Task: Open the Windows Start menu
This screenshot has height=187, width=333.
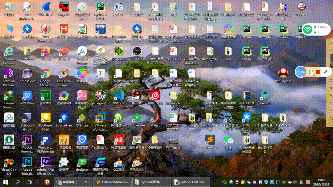Action: click(x=6, y=182)
